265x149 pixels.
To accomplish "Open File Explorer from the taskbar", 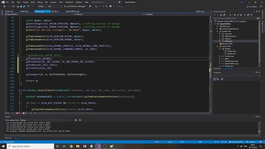I will click(78, 146).
